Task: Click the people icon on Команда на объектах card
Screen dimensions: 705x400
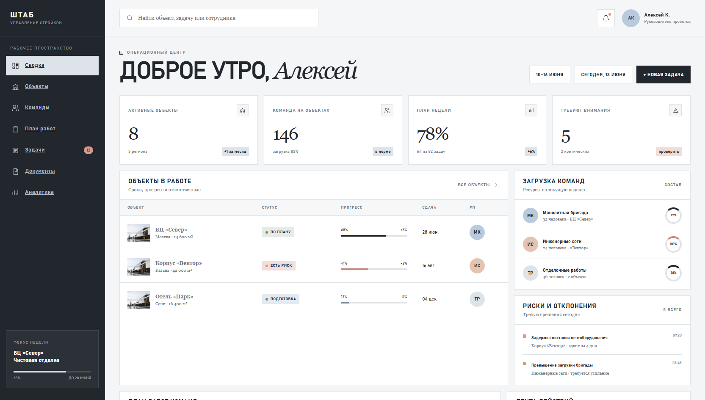Action: (x=387, y=110)
